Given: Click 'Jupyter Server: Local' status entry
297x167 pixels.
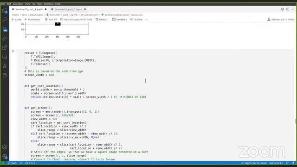Looking at the screenshot, I should click(254, 163).
